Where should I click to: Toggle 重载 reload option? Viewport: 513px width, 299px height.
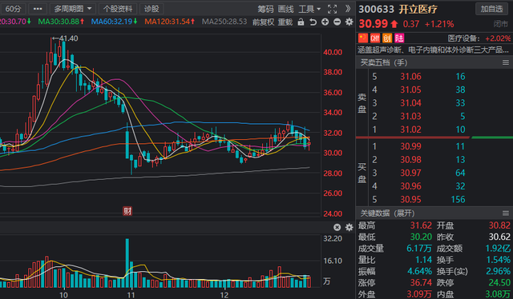pyautogui.click(x=285, y=22)
